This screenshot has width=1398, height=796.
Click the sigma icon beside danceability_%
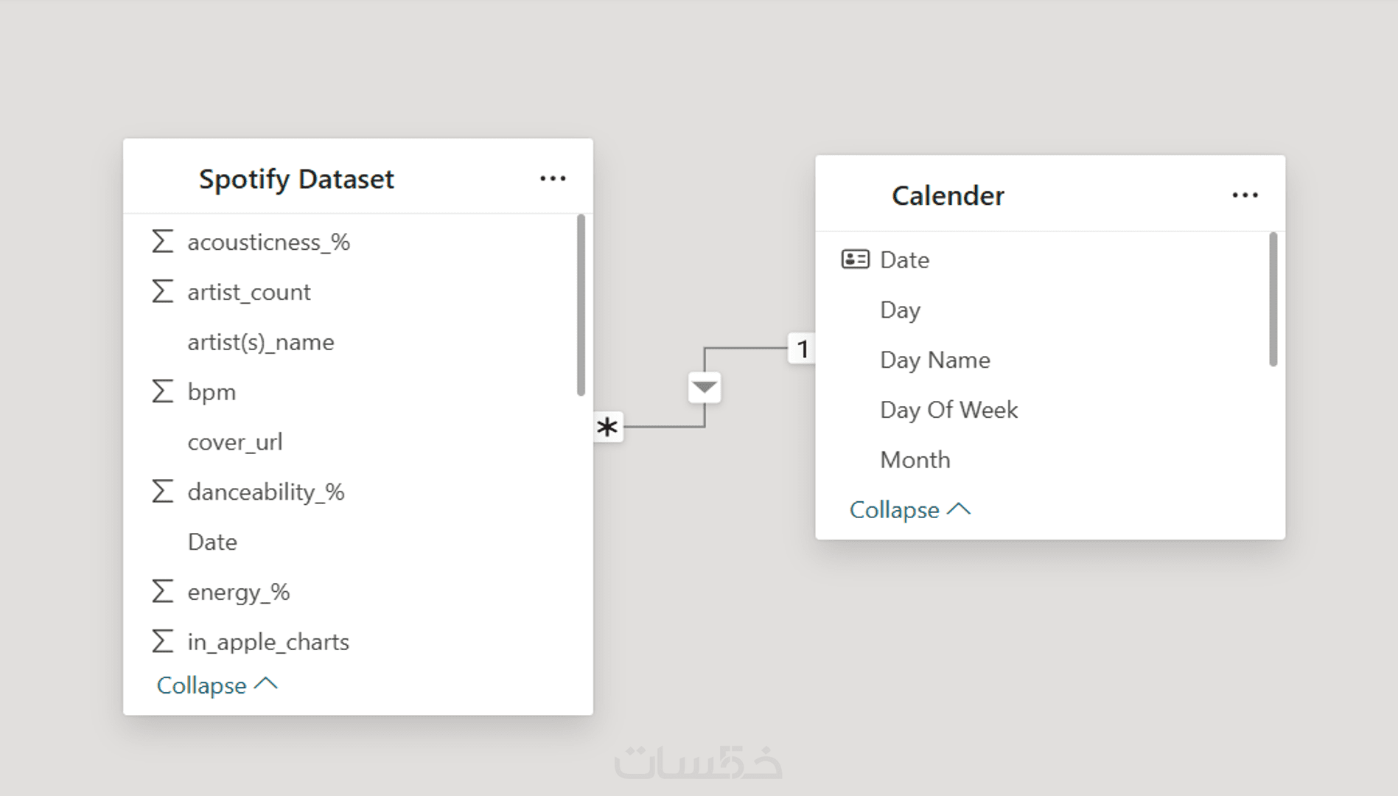[x=162, y=492]
